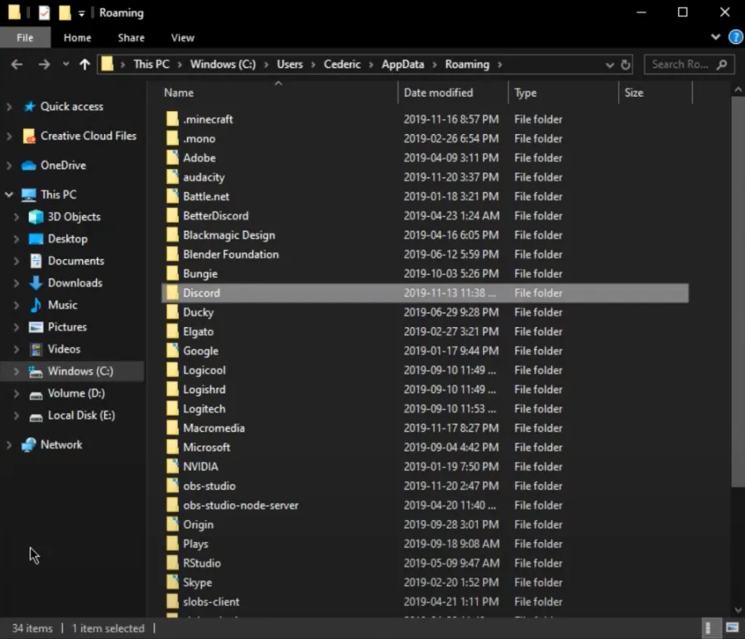Screen dimensions: 745x639
Task: Expand the ribbon with the chevron
Action: tap(715, 36)
